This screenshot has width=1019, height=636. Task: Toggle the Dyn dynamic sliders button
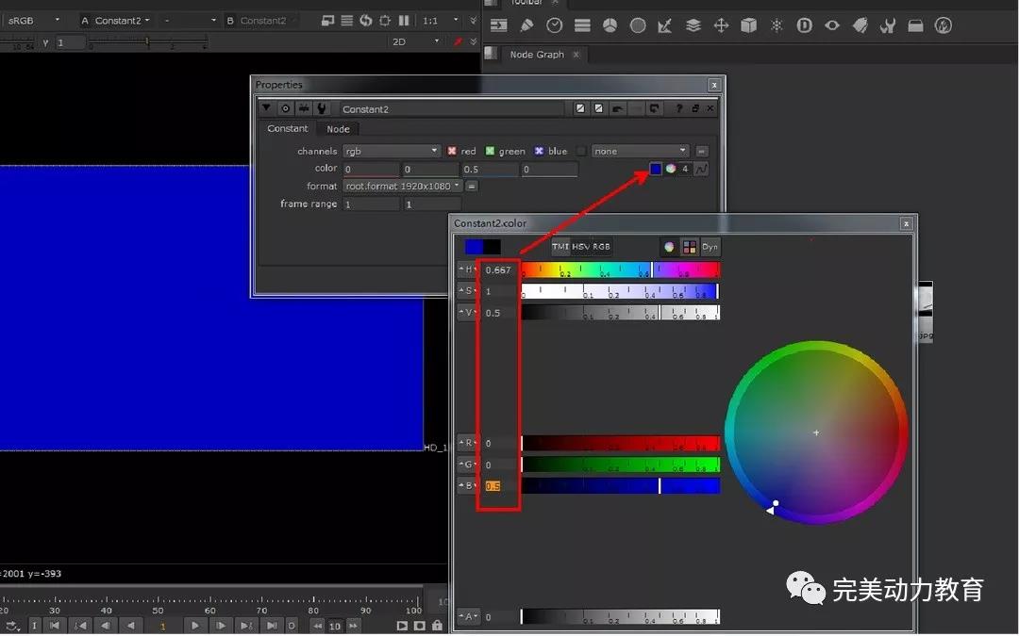click(710, 247)
